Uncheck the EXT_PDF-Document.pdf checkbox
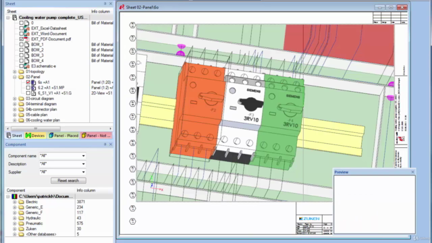This screenshot has height=243, width=432. click(x=21, y=39)
